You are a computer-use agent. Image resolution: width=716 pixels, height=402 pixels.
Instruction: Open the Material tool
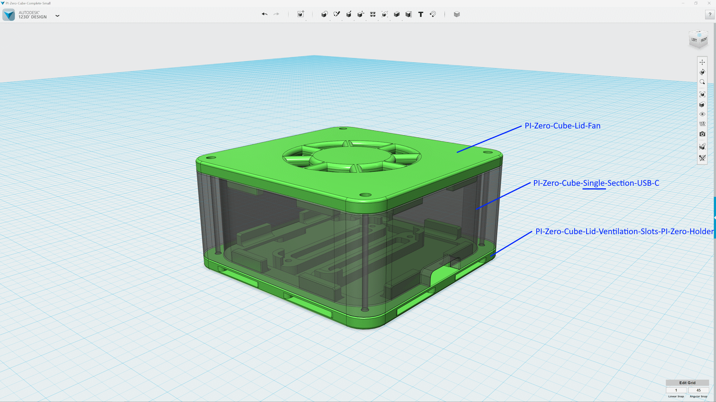click(x=457, y=14)
